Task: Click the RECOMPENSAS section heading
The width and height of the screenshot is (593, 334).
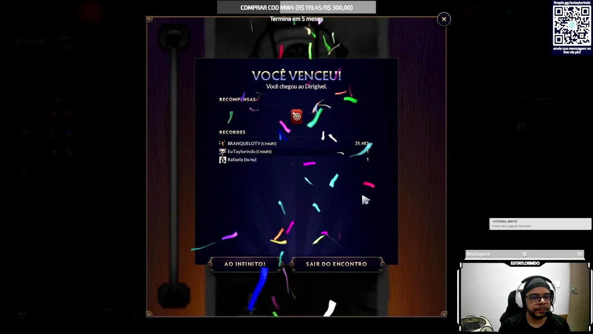Action: tap(237, 99)
